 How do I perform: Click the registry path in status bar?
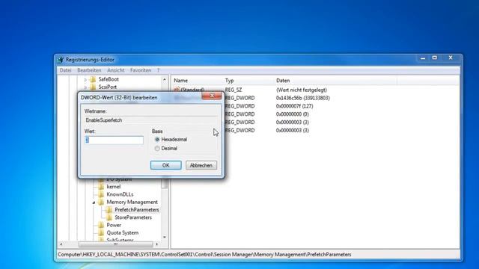coord(204,254)
